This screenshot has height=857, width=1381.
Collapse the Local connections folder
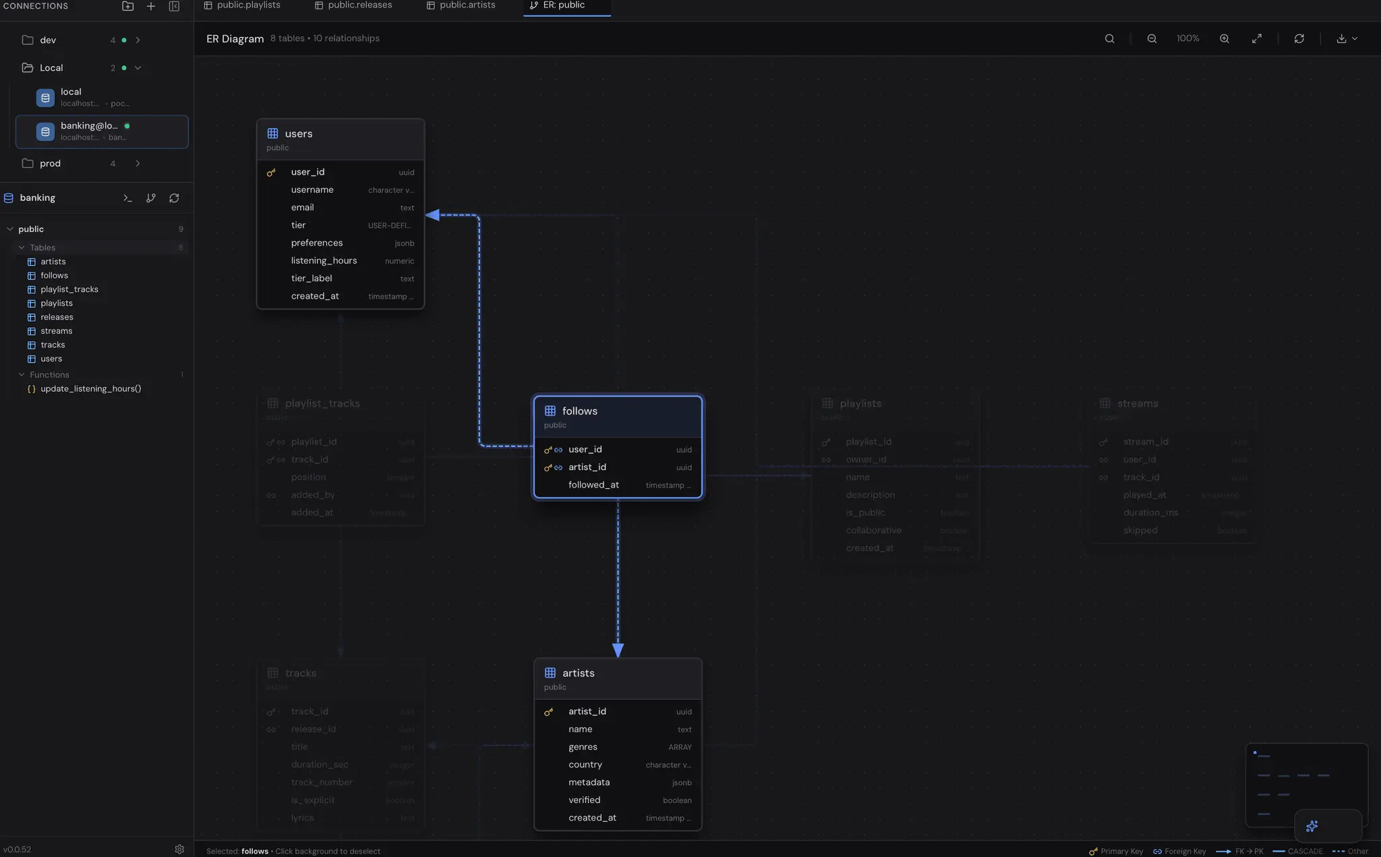[x=138, y=67]
